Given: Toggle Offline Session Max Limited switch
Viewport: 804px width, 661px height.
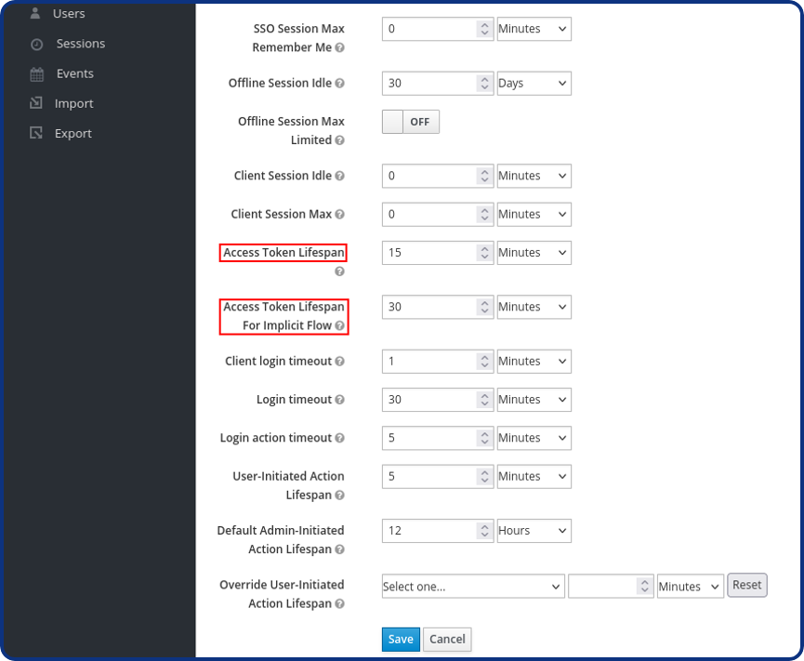Looking at the screenshot, I should [411, 122].
